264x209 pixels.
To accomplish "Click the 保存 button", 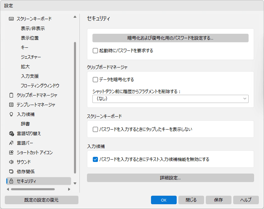I will 218,200.
